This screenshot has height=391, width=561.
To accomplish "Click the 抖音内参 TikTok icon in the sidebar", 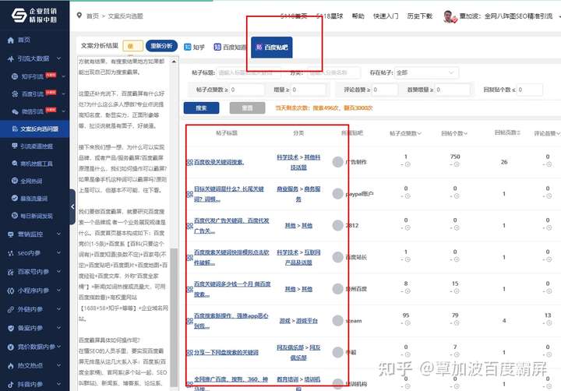I will click(x=11, y=385).
